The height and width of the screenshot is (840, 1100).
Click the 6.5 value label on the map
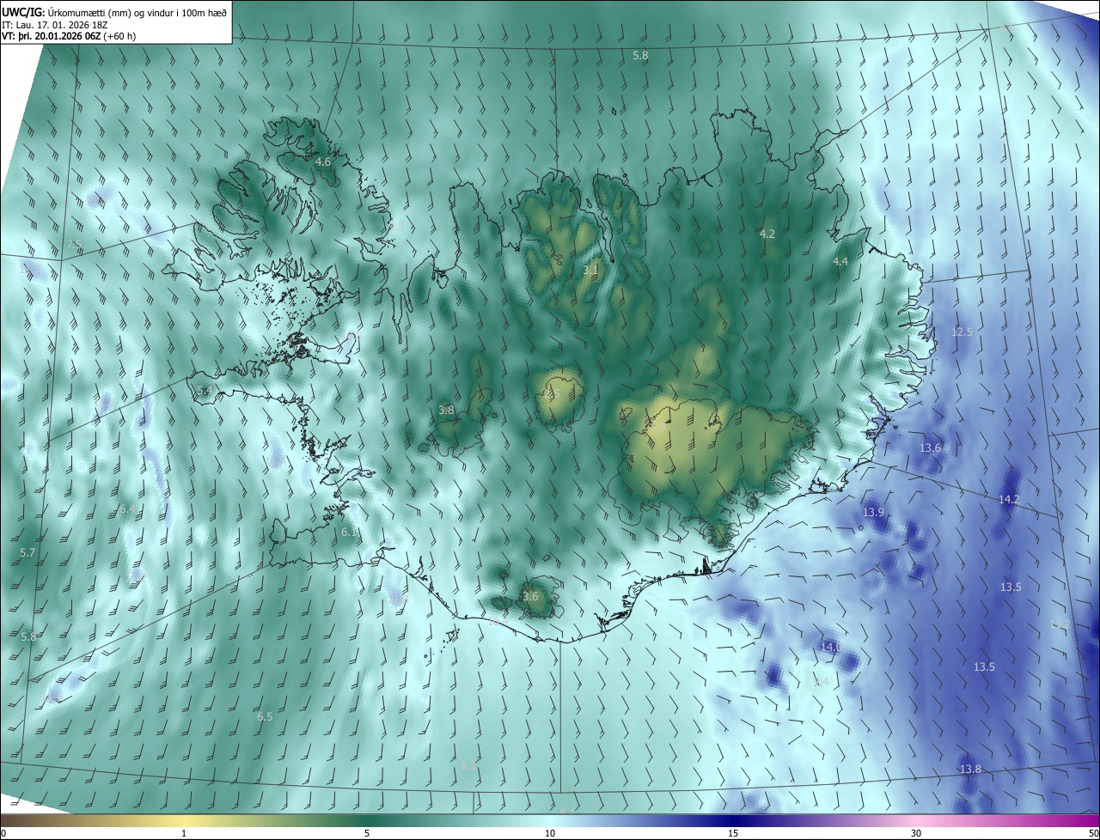coord(265,716)
